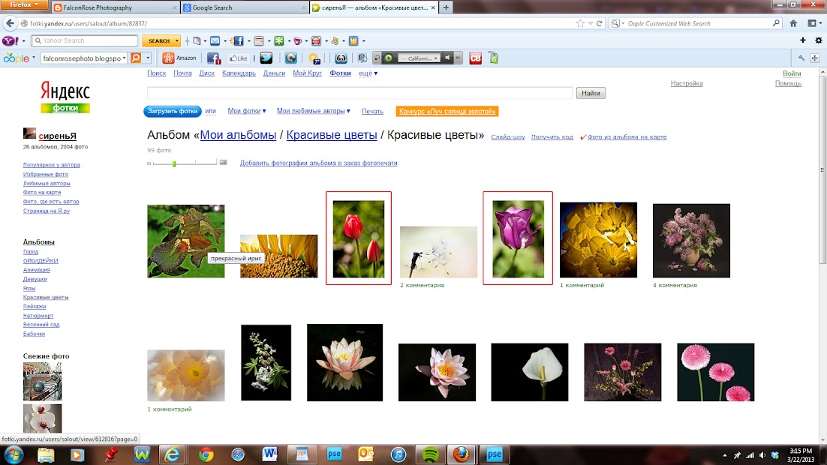Click the Facebook icon in Yahoo toolbar

[x=239, y=40]
